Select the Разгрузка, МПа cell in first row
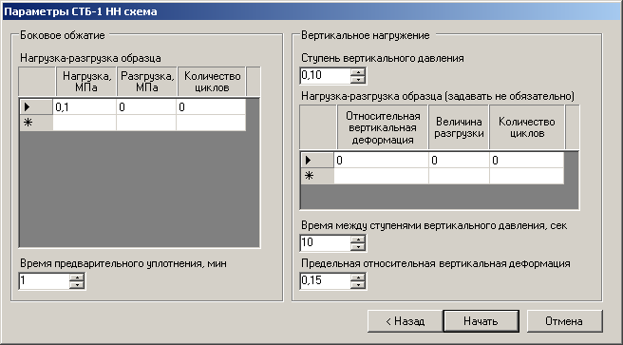Screen dimensions: 623x345 click(x=146, y=106)
